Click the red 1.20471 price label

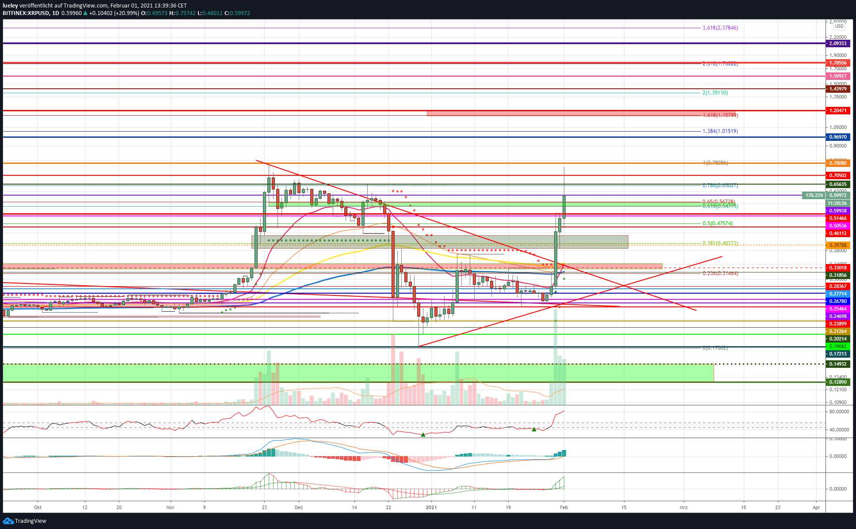(x=837, y=110)
